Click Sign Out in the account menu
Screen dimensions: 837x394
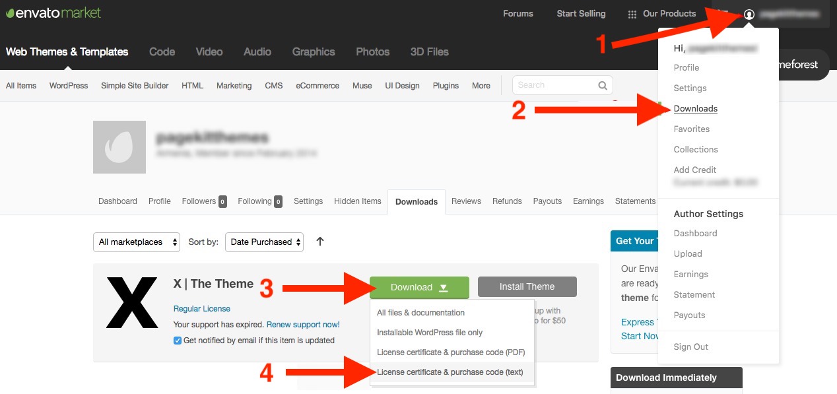click(x=690, y=346)
